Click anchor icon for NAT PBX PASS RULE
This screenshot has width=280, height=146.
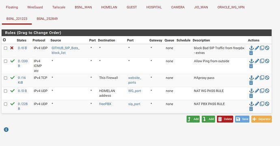252,104
